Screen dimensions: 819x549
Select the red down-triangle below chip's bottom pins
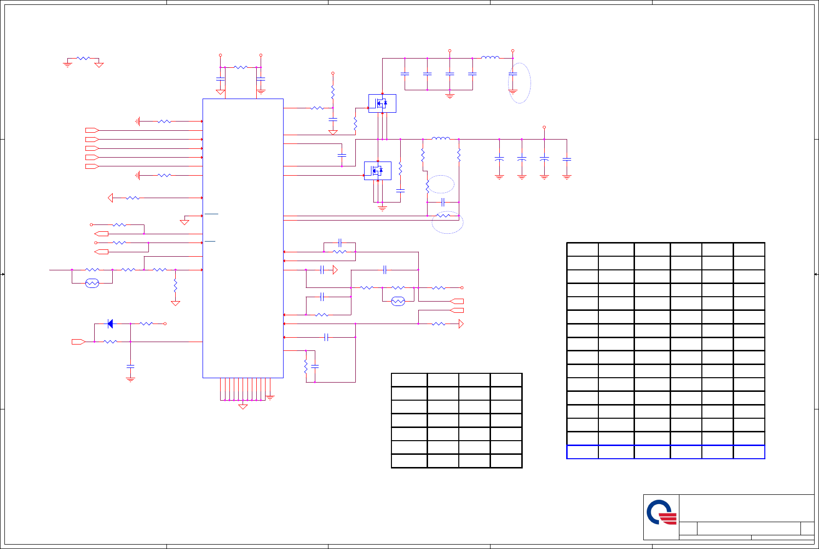tap(243, 407)
